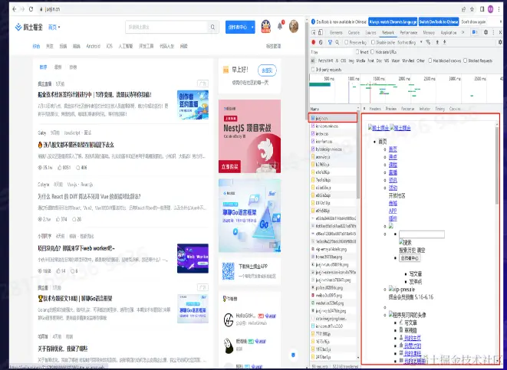This screenshot has height=370, width=507.
Task: Click the browser reload icon
Action: [31, 9]
